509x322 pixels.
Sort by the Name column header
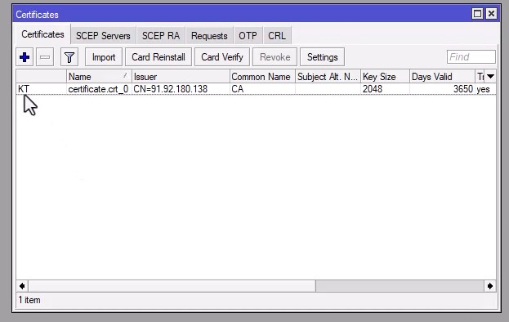point(99,77)
